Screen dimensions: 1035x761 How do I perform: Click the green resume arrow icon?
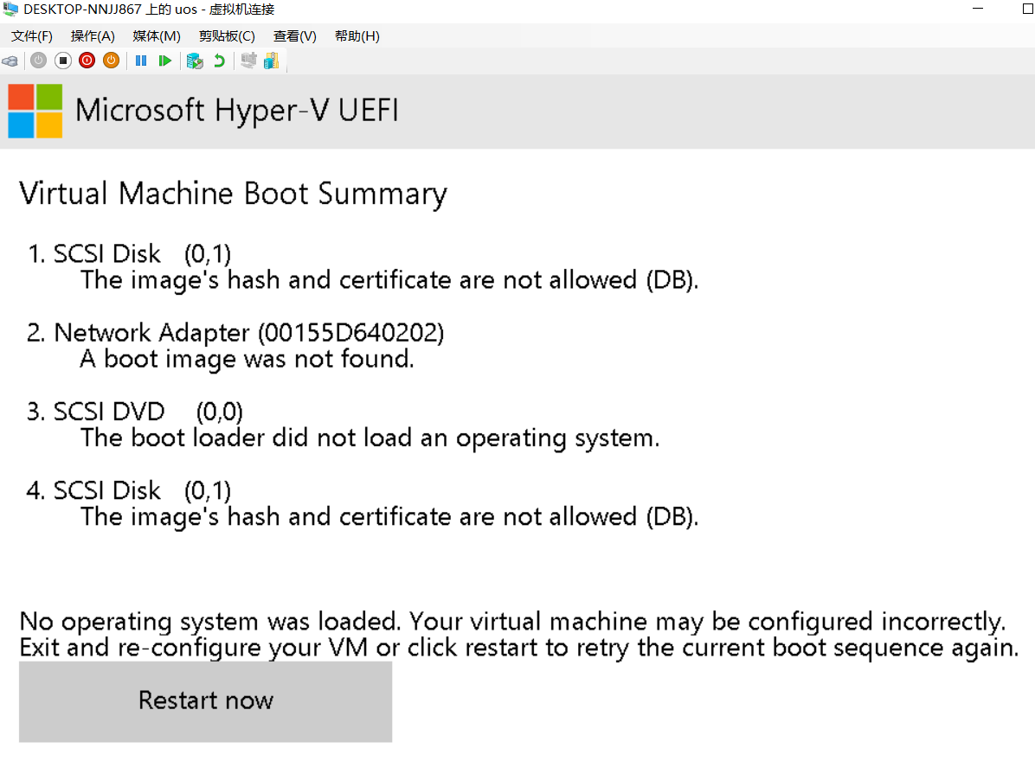pyautogui.click(x=165, y=61)
